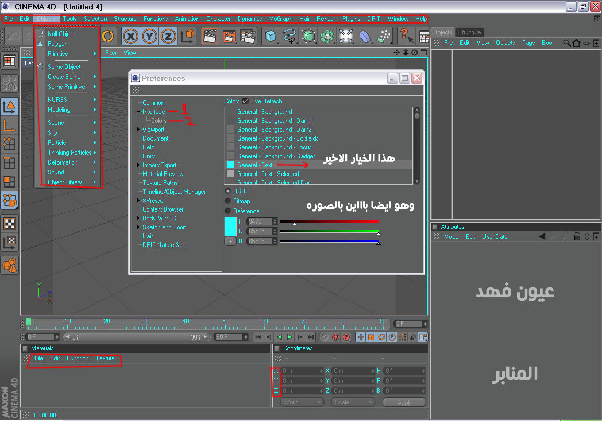Select the Reference radio option

click(228, 211)
